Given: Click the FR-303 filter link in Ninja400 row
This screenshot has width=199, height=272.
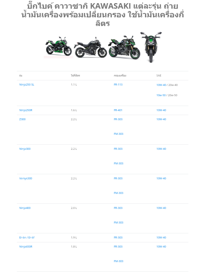Looking at the screenshot, I should tap(118, 208).
